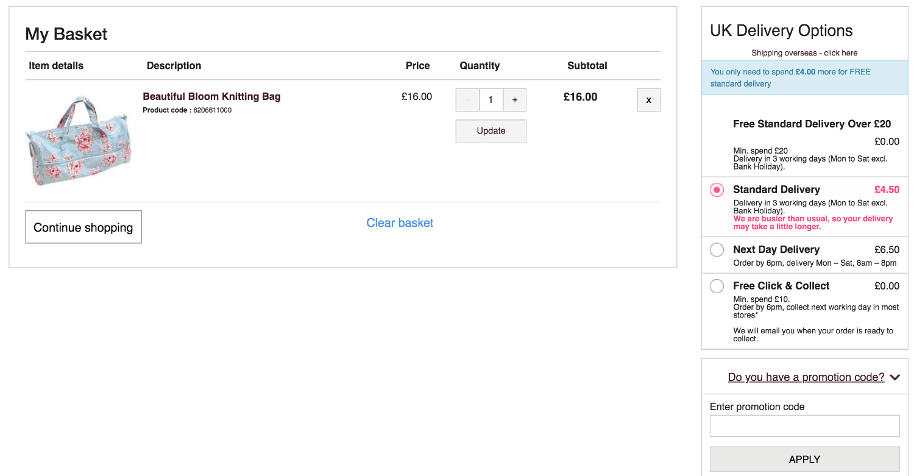Click the quantity number field
The height and width of the screenshot is (476, 914).
coord(491,100)
